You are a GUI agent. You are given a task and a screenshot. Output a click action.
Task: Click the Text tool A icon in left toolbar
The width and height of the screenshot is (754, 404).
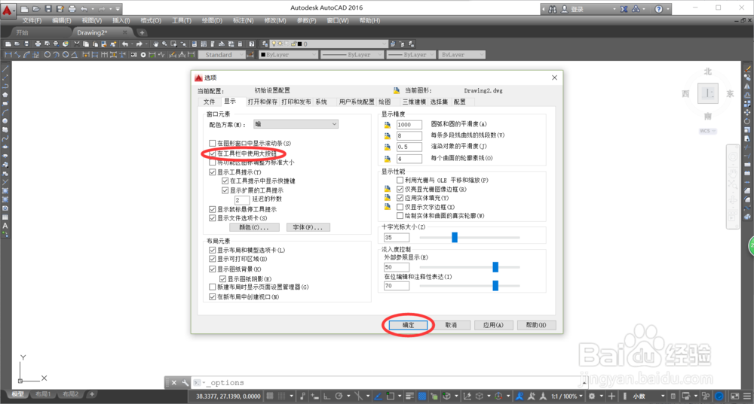5,226
